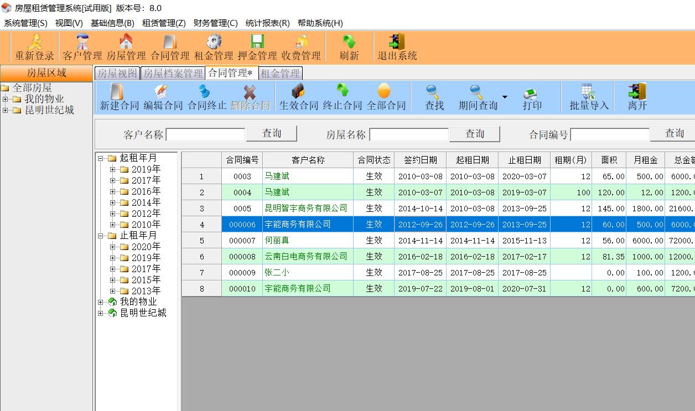Select 2013年 under 止租年月
Screen dimensions: 695x411
coord(146,291)
